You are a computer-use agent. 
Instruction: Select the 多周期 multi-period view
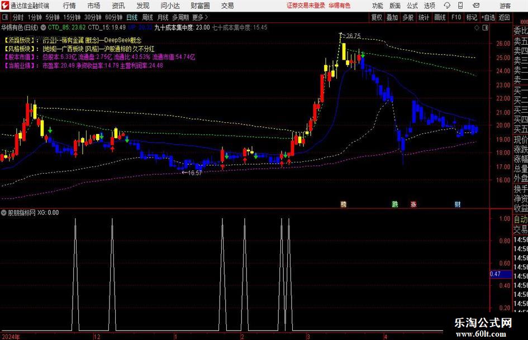(x=180, y=17)
